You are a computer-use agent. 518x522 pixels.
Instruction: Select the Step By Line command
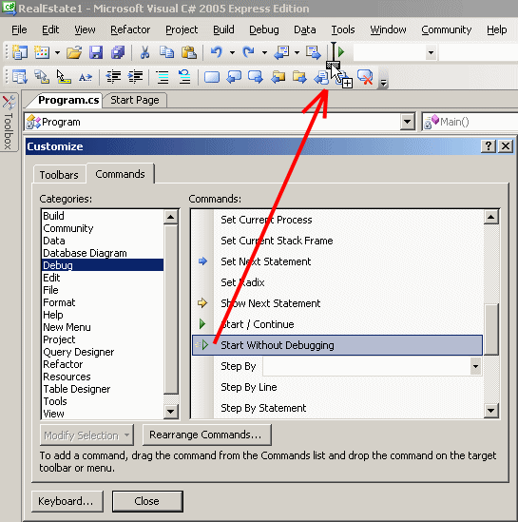pyautogui.click(x=337, y=387)
